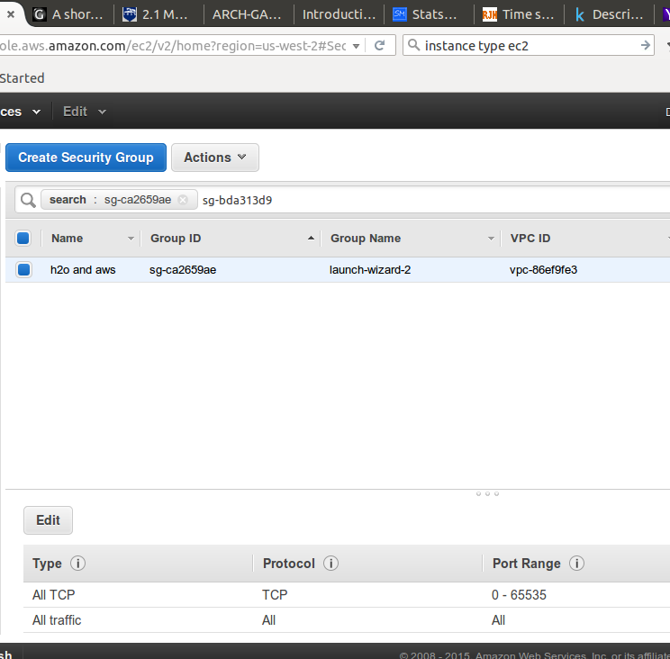Switch to the ARCH-GA browser tab

point(247,14)
